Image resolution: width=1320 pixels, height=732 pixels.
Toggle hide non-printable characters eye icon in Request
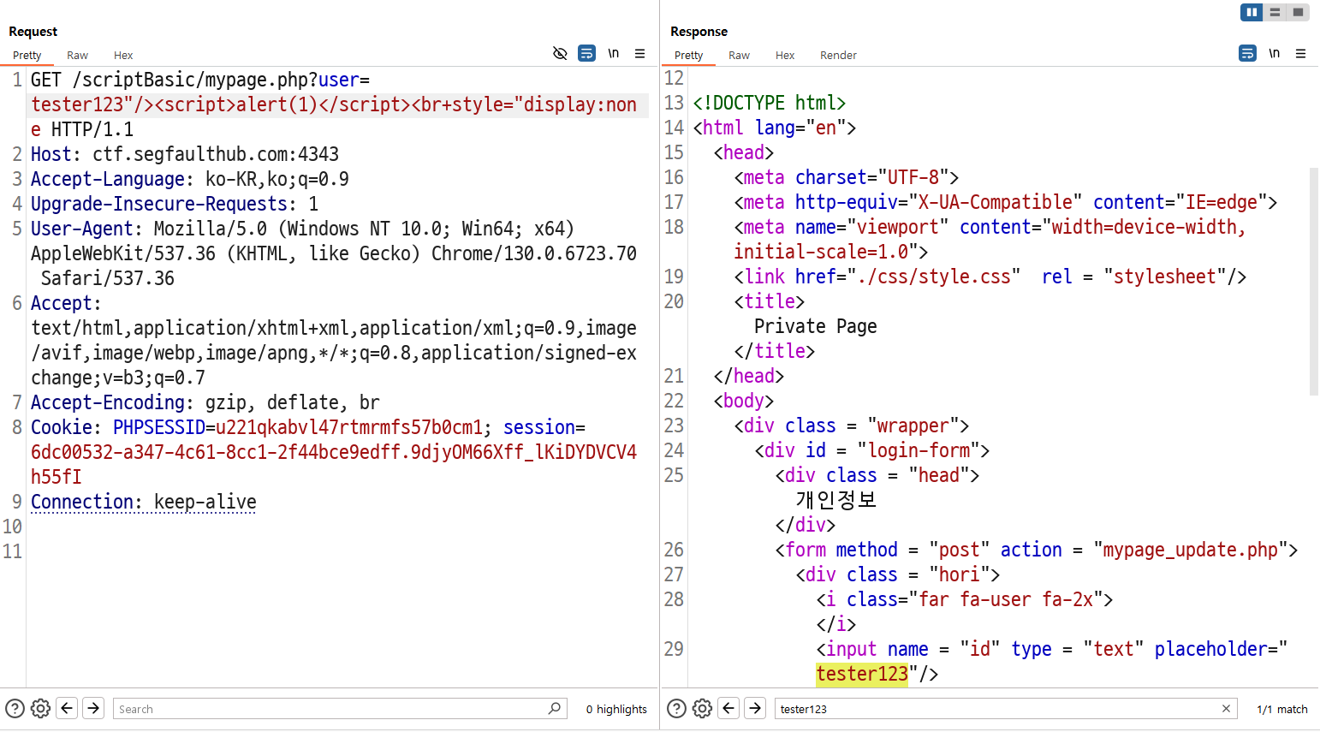coord(560,53)
